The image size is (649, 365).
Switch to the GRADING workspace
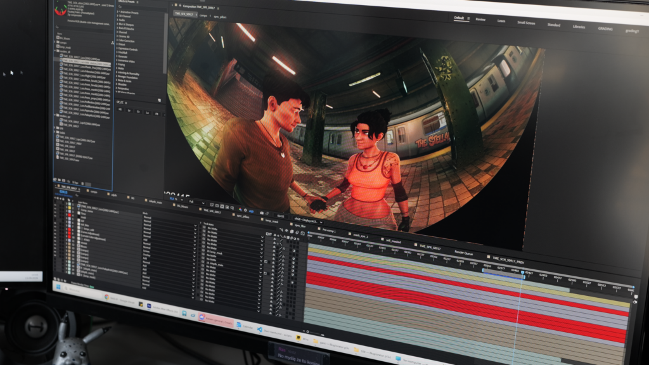pos(605,29)
